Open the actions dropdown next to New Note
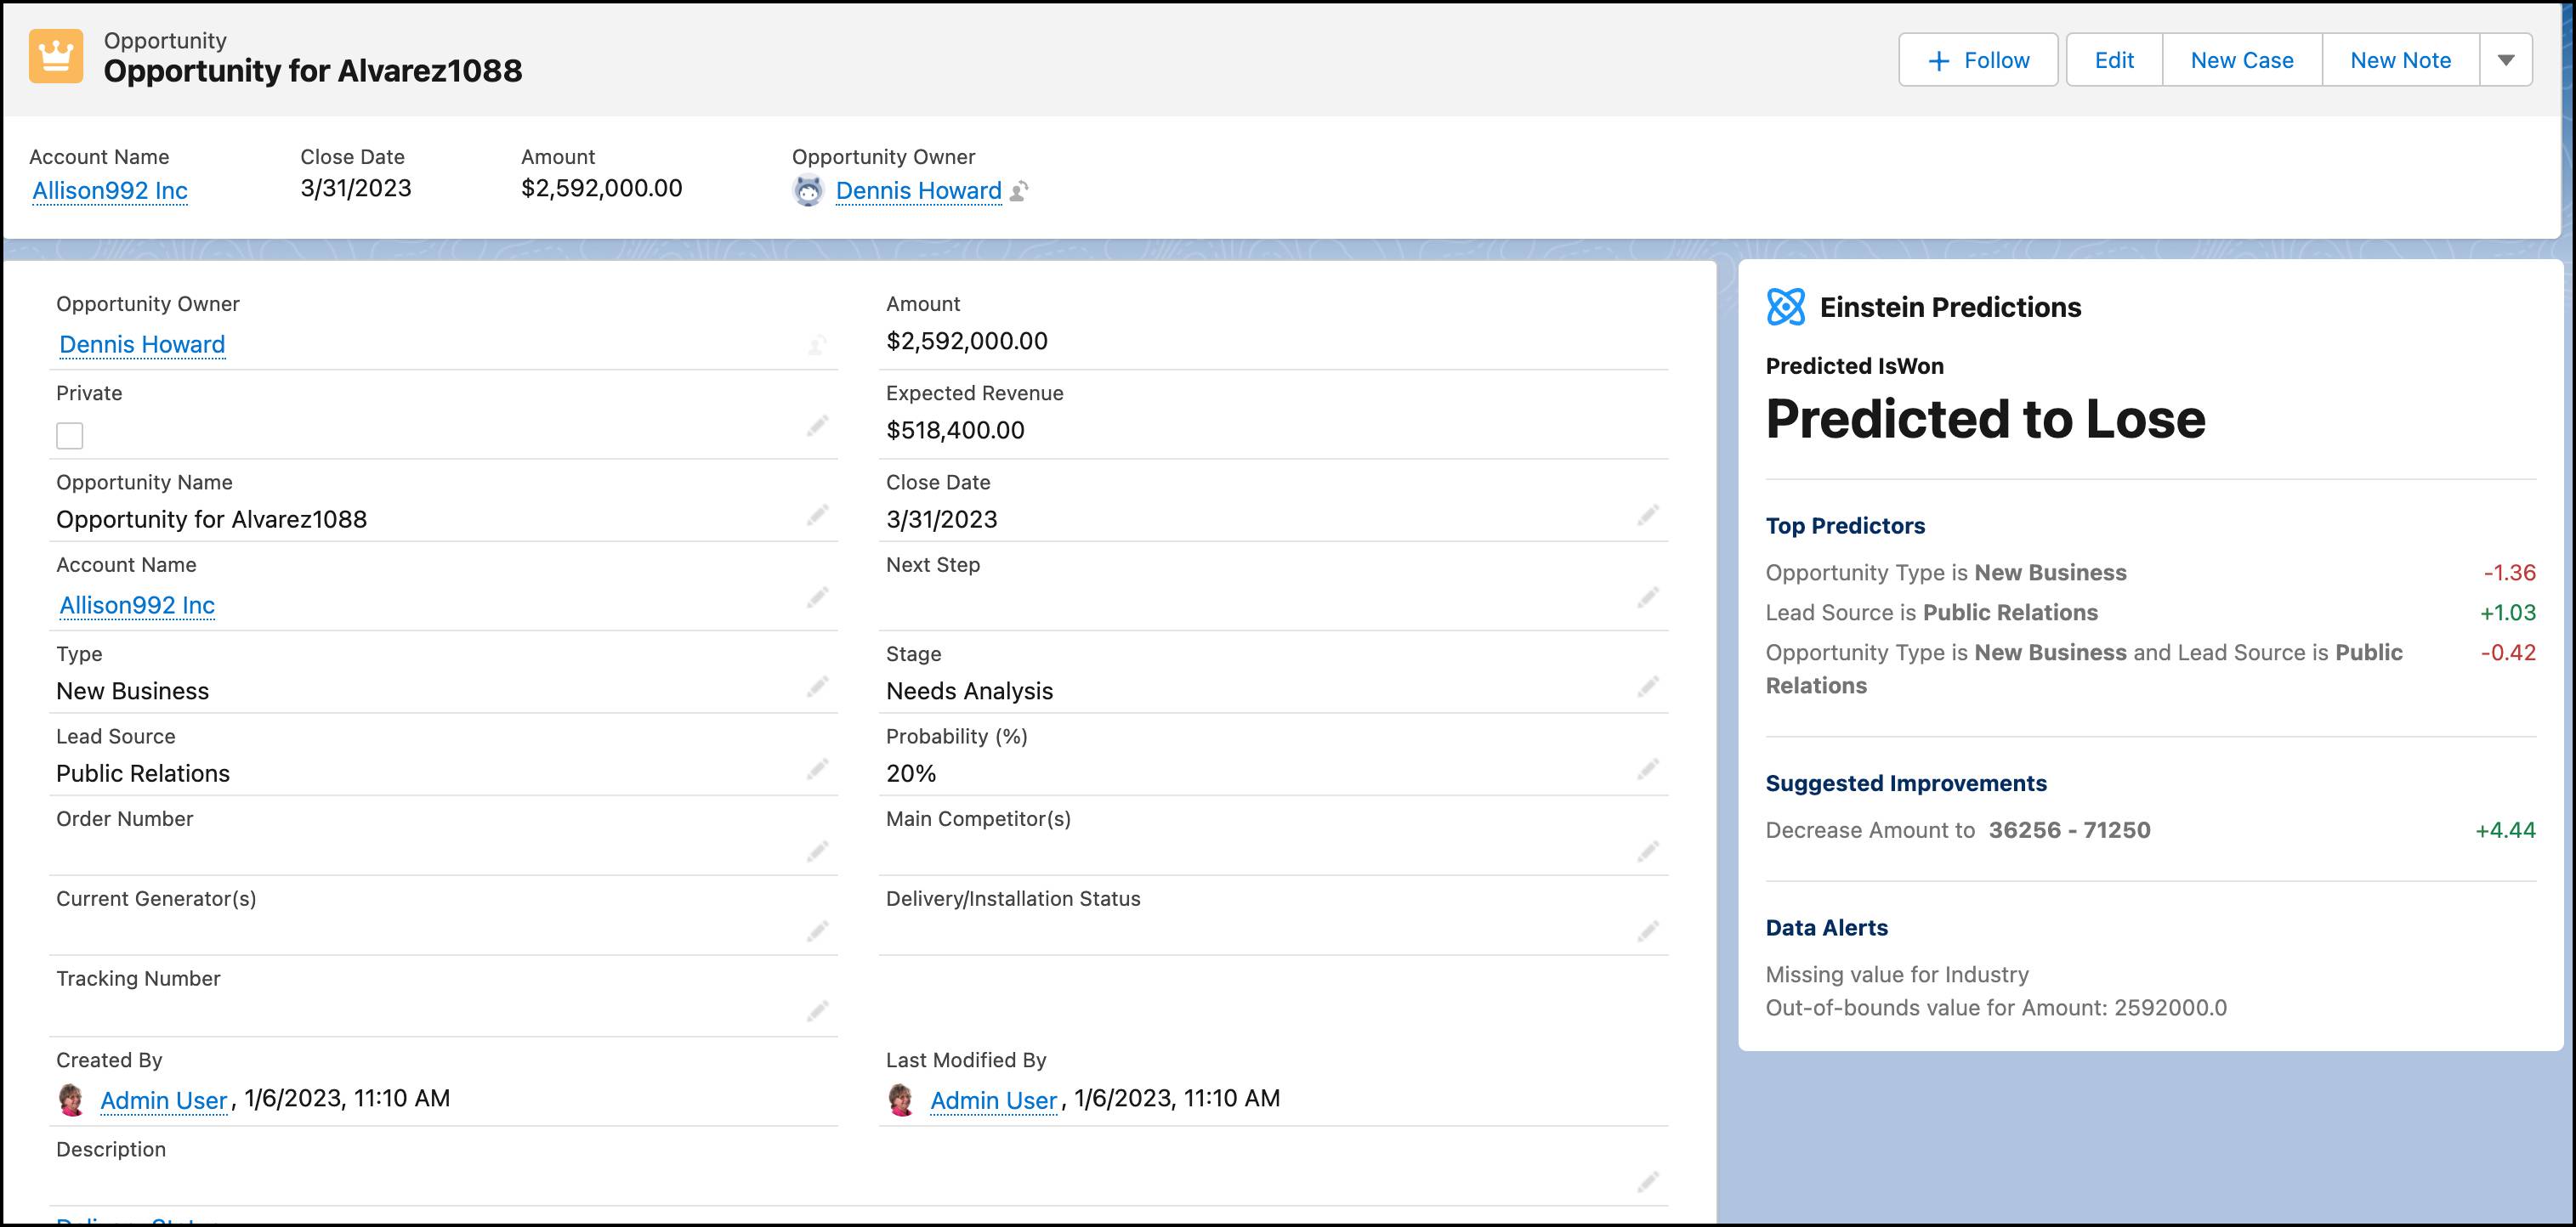 (x=2506, y=59)
